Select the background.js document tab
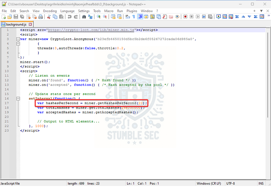Viewport: 271px width, 194px height. (x=16, y=24)
